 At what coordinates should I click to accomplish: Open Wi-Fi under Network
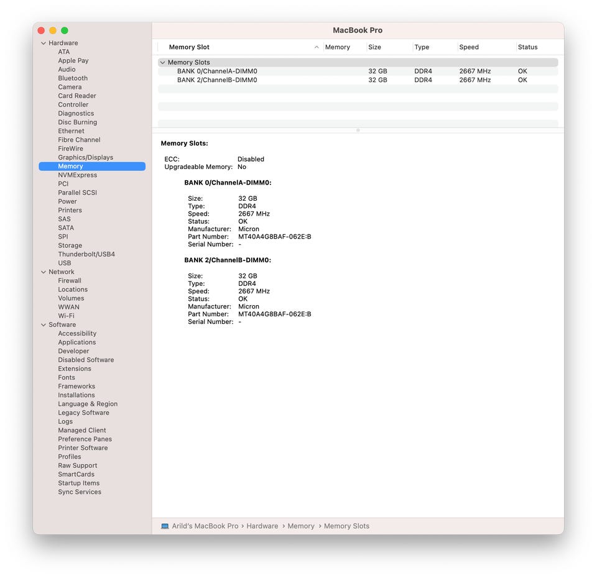[67, 316]
